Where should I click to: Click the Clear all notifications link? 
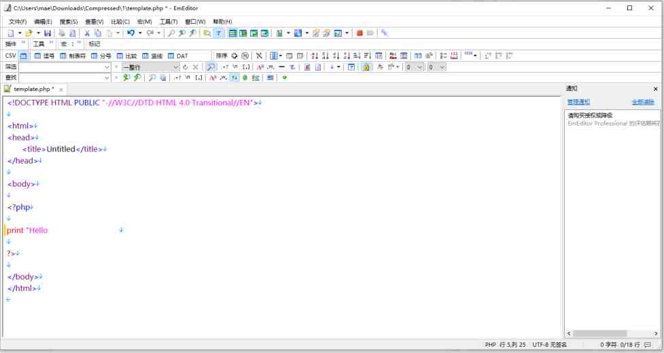(643, 102)
